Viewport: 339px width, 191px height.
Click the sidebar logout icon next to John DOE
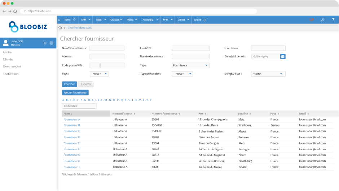coord(45,43)
